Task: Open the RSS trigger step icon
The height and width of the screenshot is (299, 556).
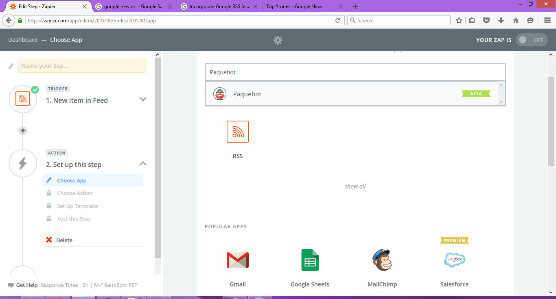Action: tap(23, 99)
